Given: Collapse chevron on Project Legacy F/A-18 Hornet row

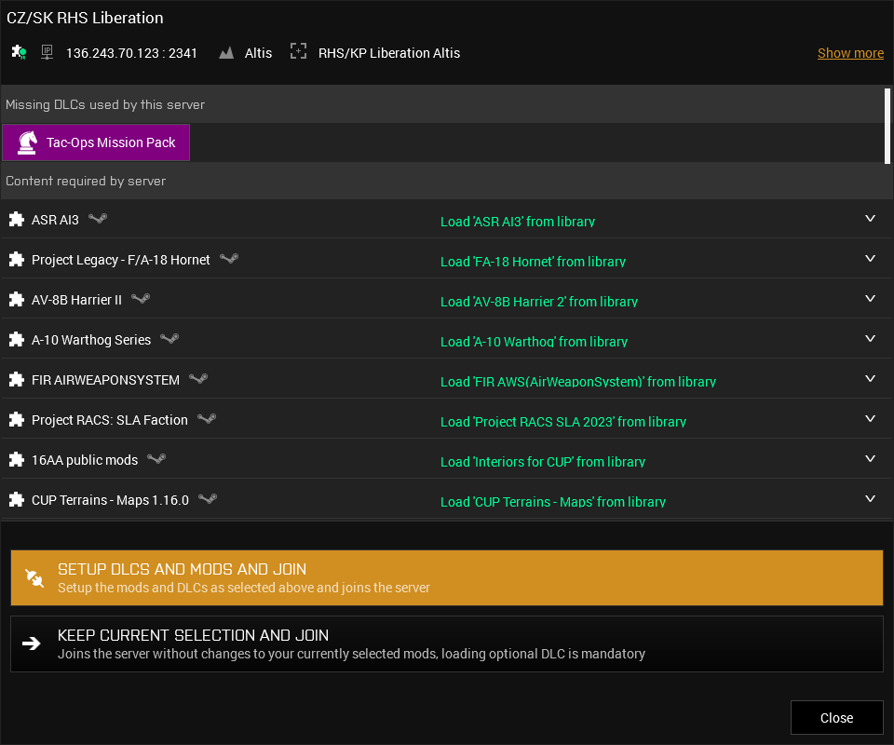Looking at the screenshot, I should point(870,258).
